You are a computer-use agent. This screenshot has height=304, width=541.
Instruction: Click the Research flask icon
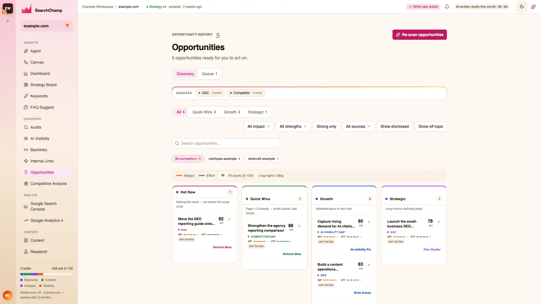pos(26,252)
